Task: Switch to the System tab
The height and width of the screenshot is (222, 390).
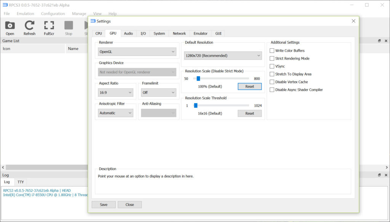Action: point(159,33)
